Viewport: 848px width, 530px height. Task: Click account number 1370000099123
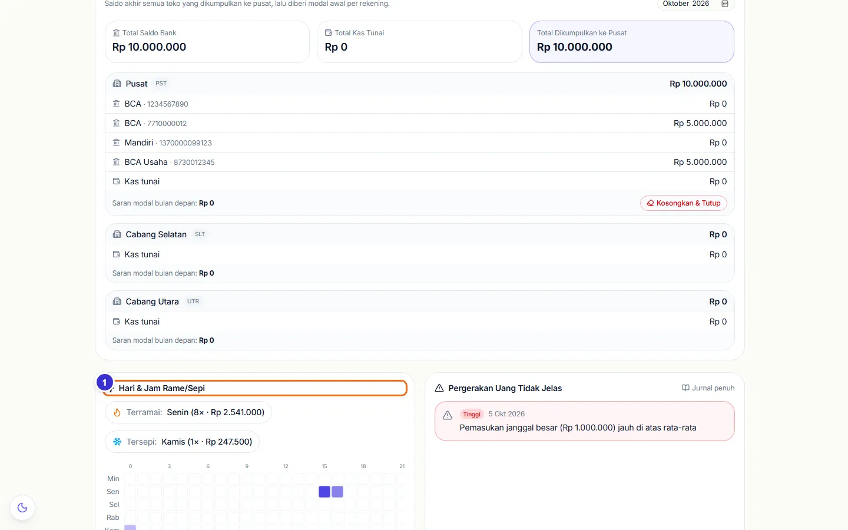[x=185, y=143]
